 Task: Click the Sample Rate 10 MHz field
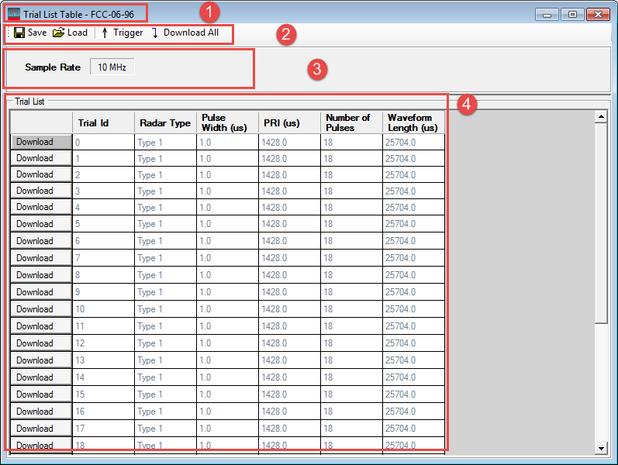112,67
